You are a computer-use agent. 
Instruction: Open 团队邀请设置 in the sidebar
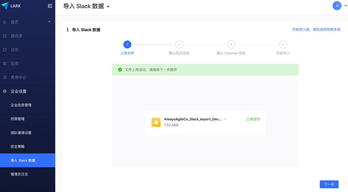click(21, 133)
